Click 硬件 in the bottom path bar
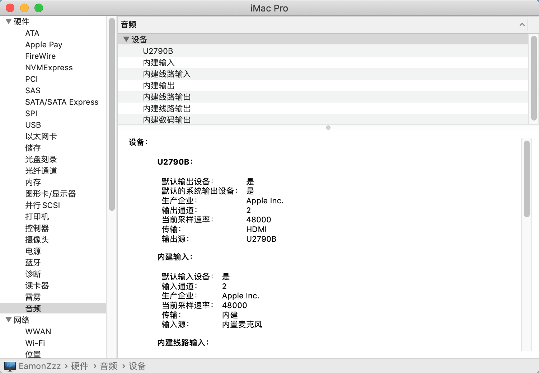The image size is (539, 373). click(80, 366)
